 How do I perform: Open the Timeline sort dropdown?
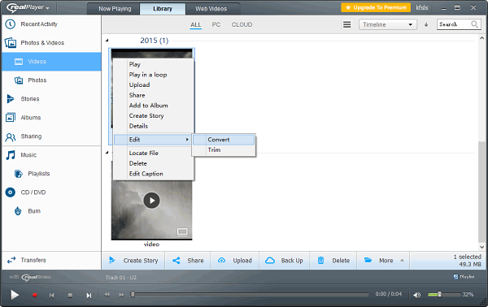pyautogui.click(x=388, y=24)
